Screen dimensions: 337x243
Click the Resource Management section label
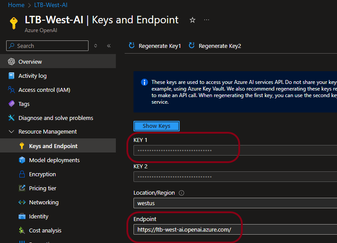[x=48, y=132]
